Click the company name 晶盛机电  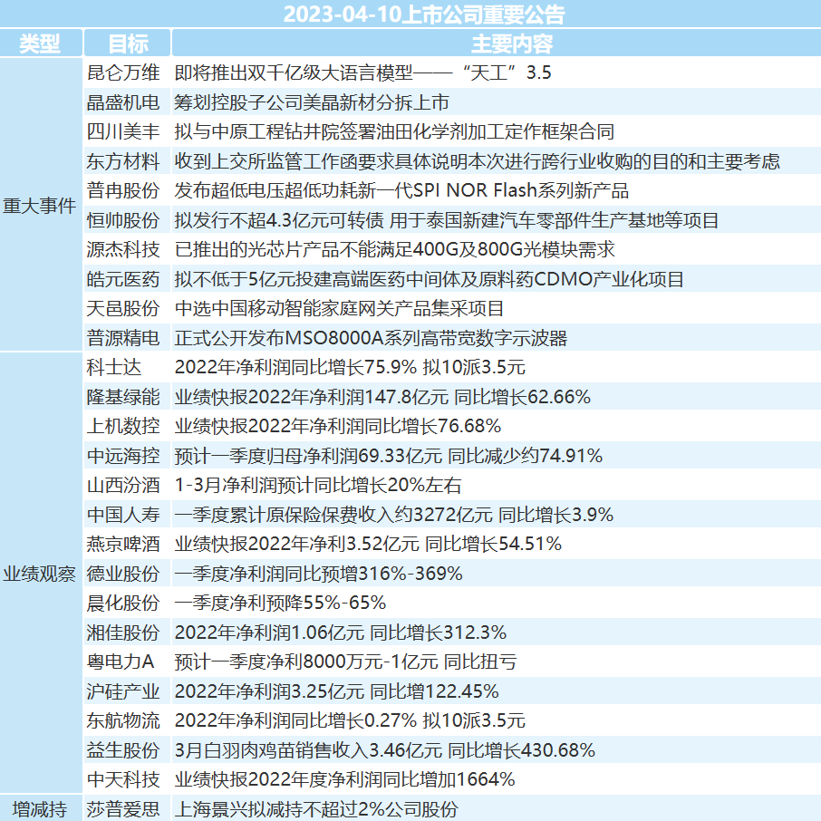point(123,102)
